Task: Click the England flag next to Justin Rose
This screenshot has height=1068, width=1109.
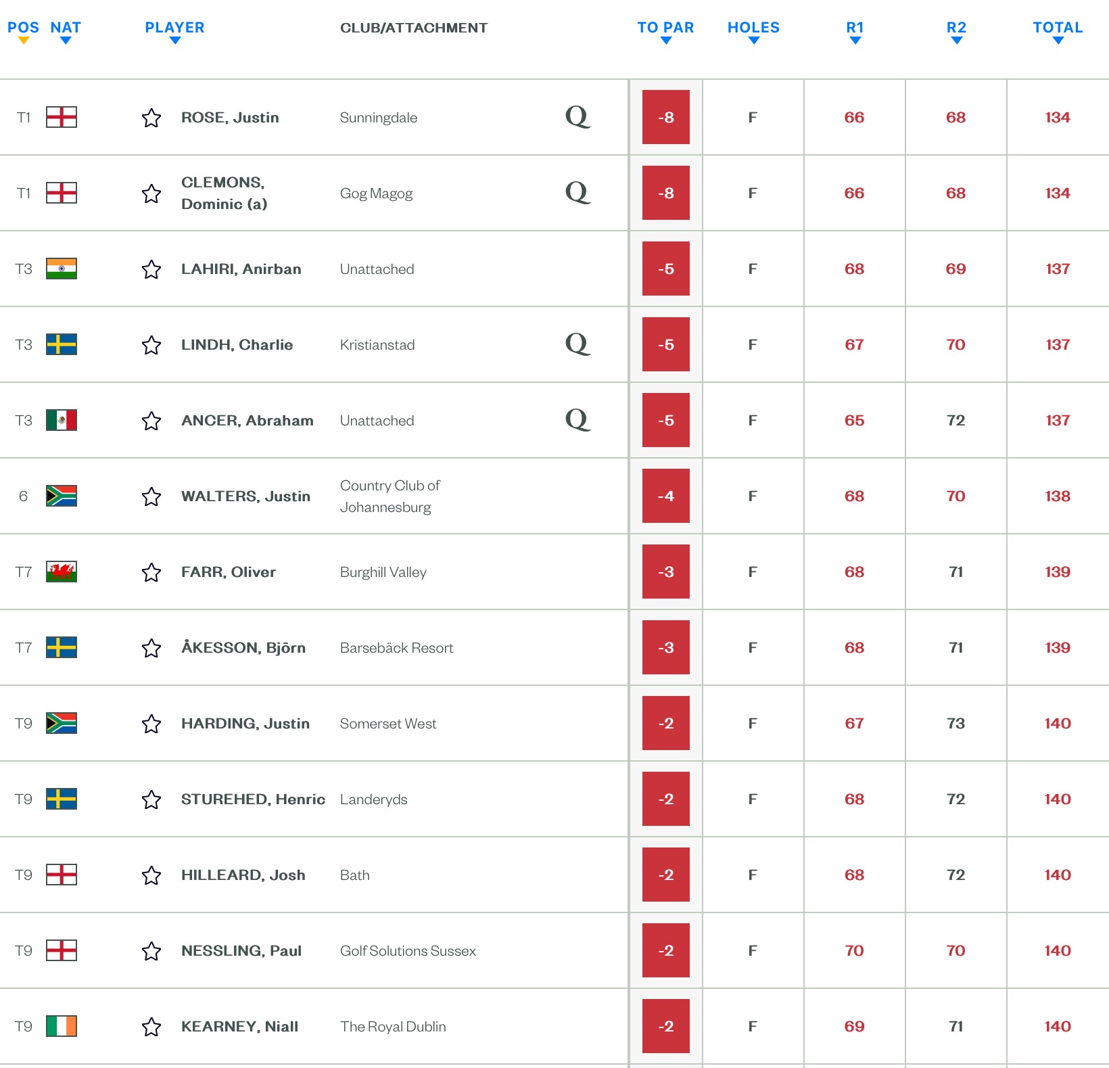Action: tap(61, 117)
